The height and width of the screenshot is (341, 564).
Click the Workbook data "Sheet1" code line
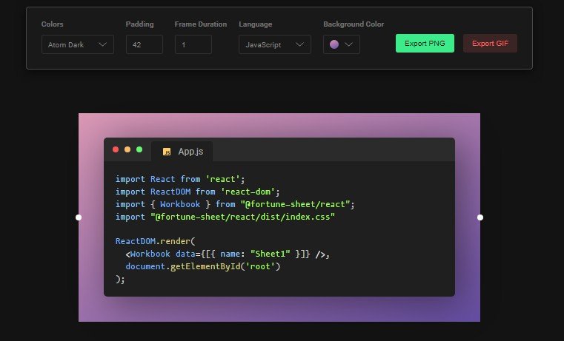point(228,254)
